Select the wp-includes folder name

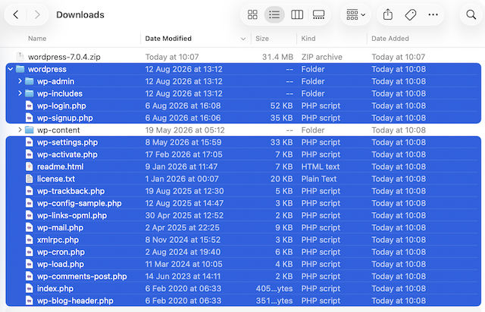(x=60, y=93)
